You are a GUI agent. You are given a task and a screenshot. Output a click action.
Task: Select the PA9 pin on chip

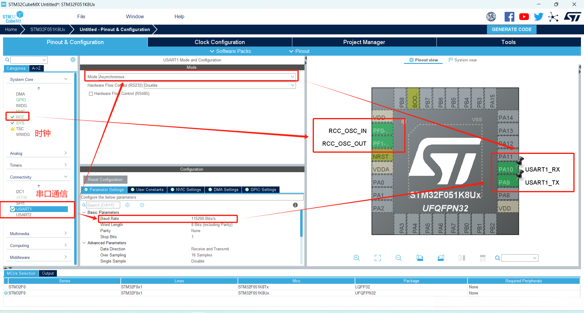(507, 183)
